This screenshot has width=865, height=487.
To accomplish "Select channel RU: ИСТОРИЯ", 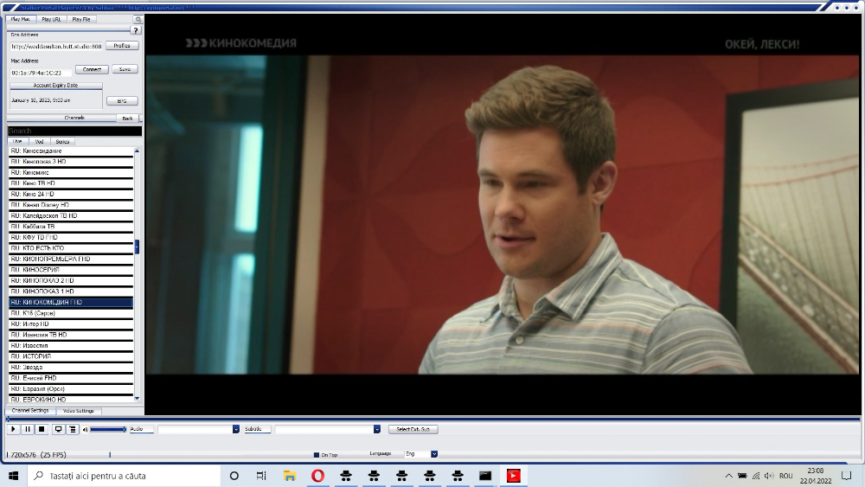I will point(71,356).
